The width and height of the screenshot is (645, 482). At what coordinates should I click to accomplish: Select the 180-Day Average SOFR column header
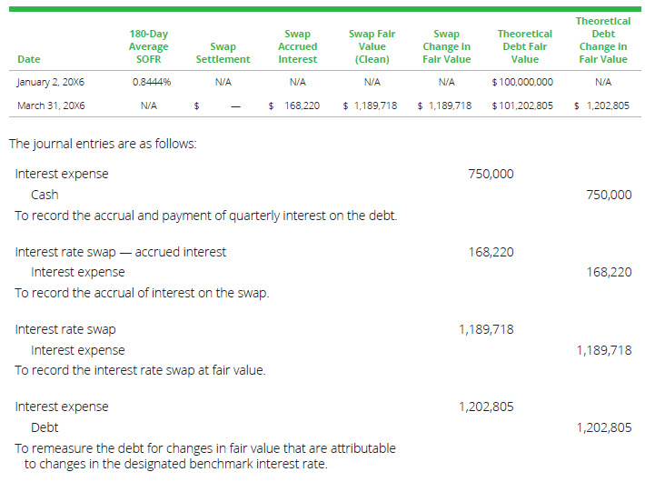coord(148,46)
